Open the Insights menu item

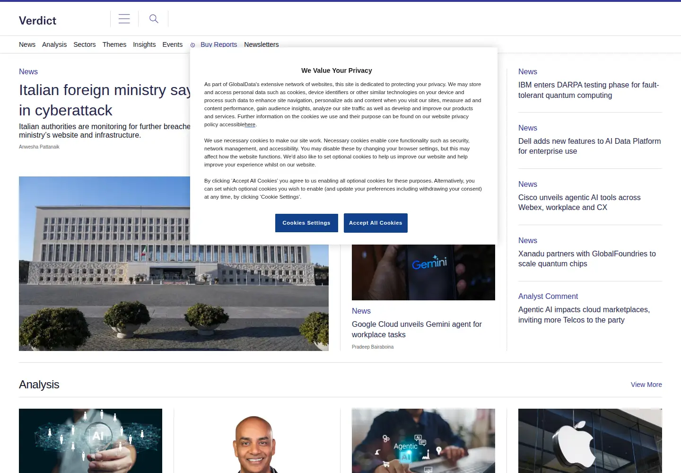(144, 44)
